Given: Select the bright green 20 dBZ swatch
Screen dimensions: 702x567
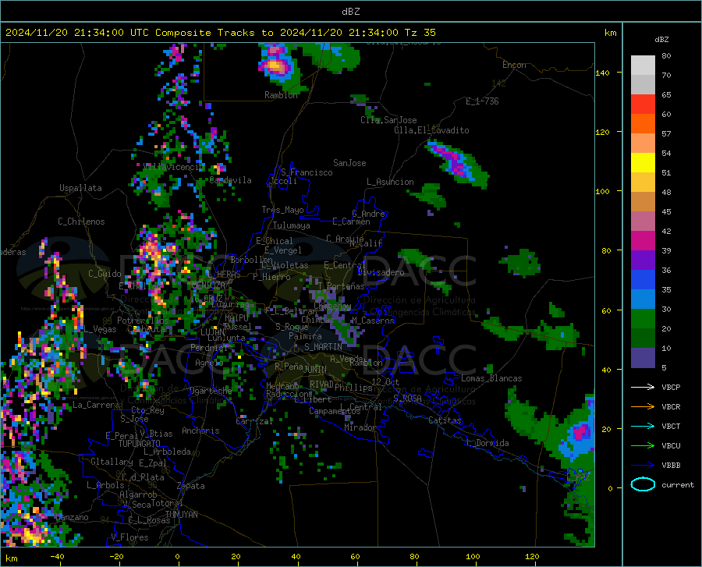Looking at the screenshot, I should (643, 319).
